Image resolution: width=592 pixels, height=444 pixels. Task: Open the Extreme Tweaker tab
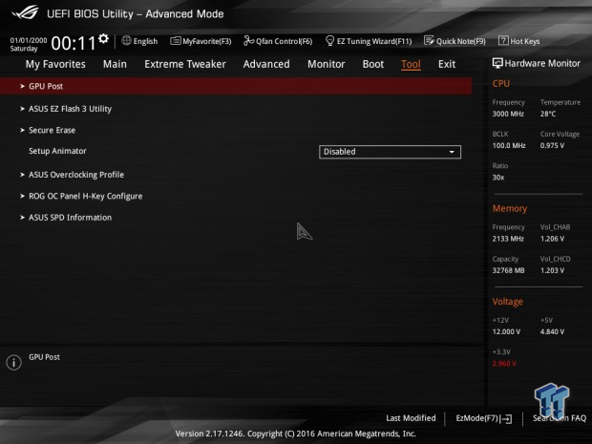pos(185,64)
